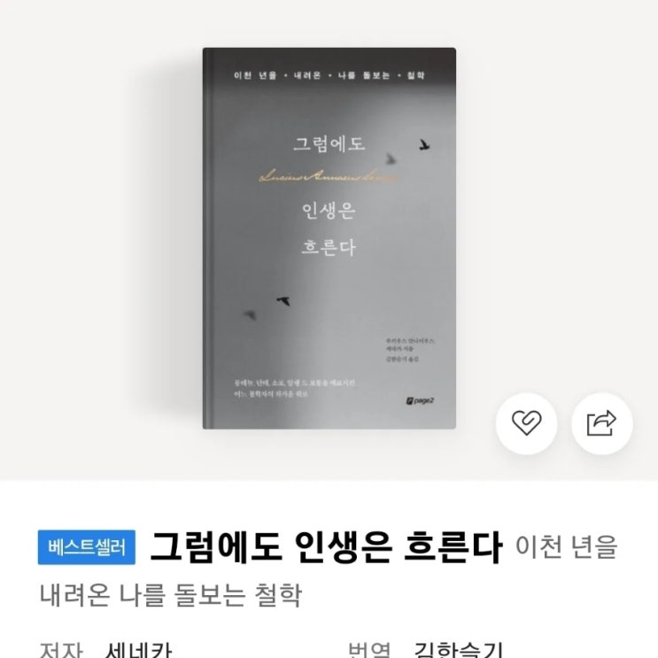
Task: Open translator link 김한슬기
Action: tap(458, 650)
